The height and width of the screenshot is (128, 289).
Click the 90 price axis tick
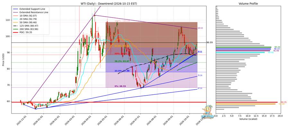click(x=9, y=52)
